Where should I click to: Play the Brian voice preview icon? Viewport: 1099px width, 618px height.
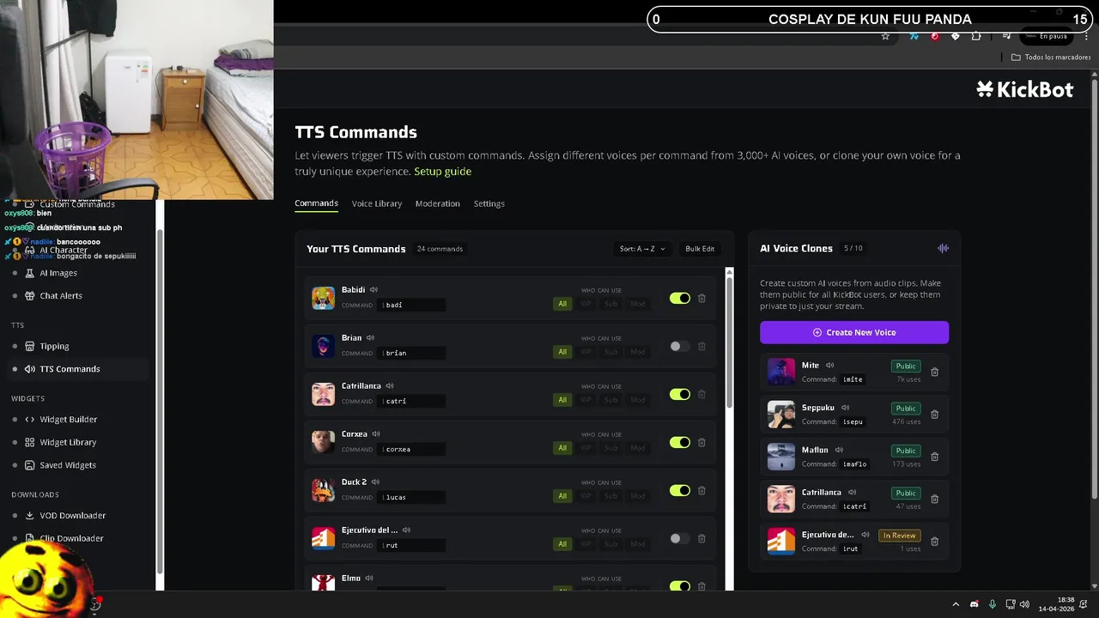pos(370,338)
